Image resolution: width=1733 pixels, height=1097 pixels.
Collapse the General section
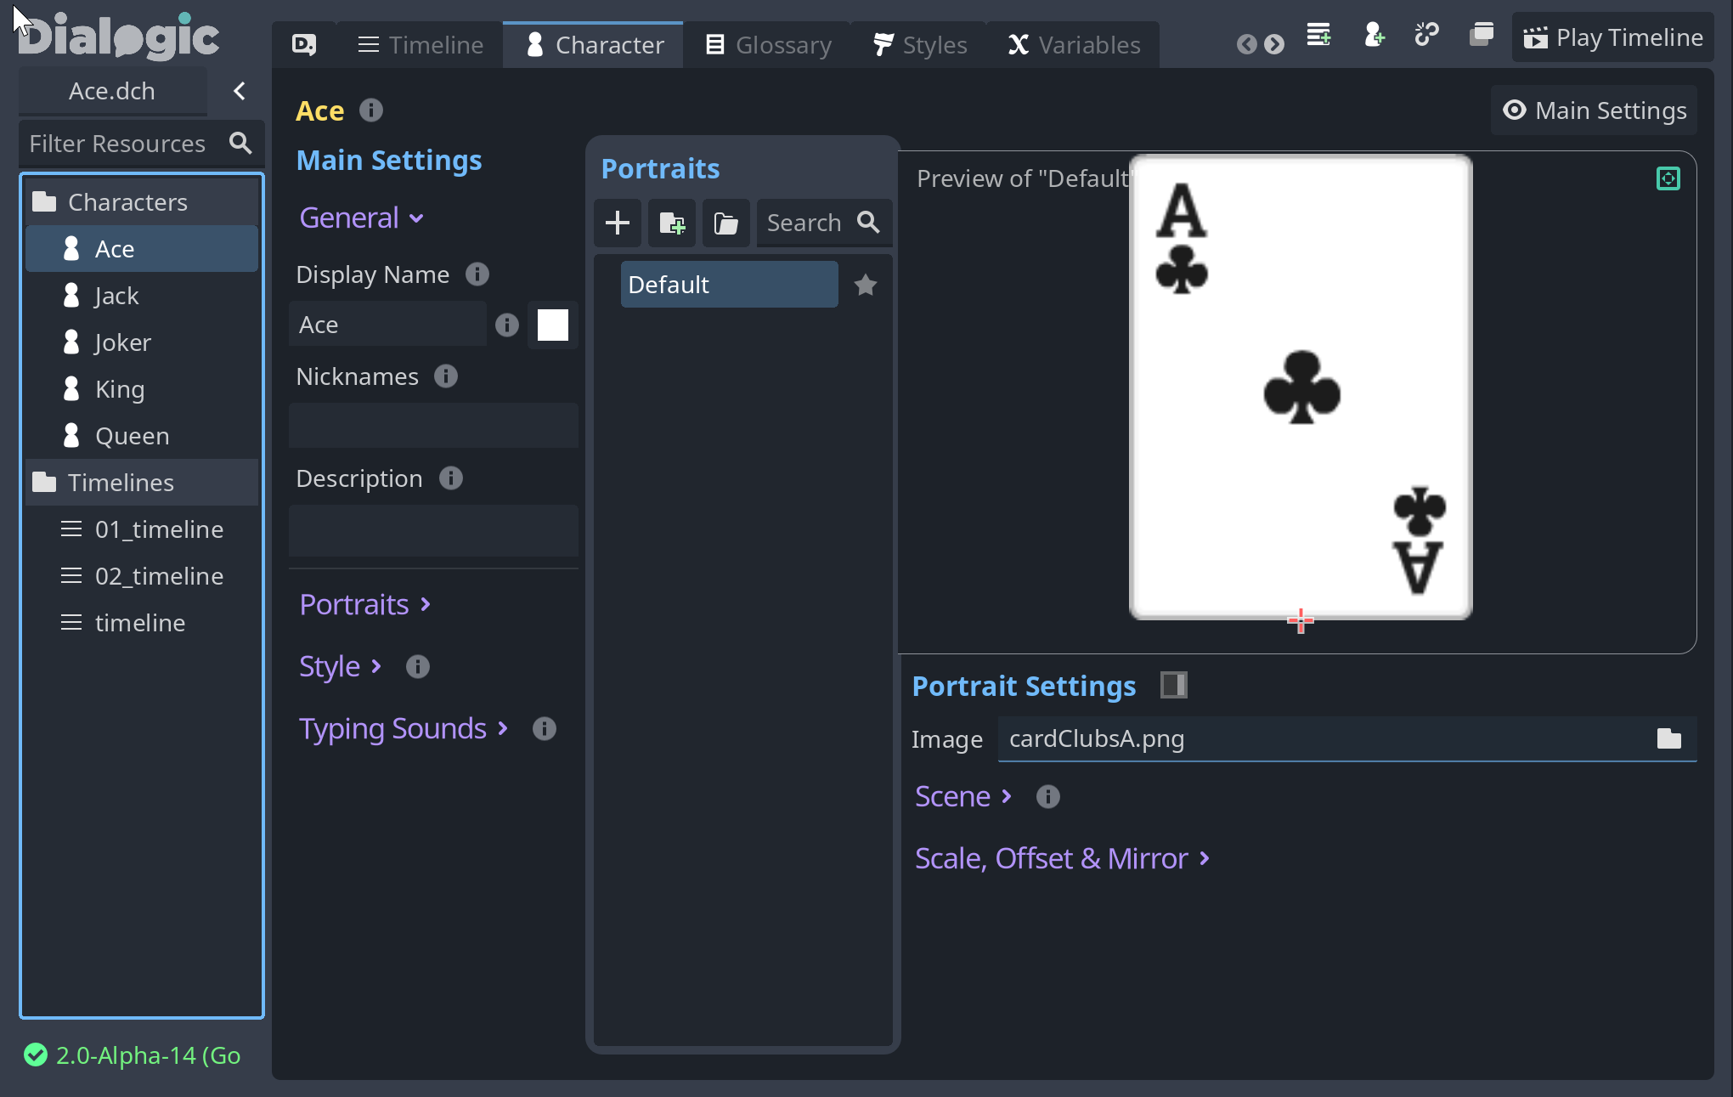pyautogui.click(x=362, y=218)
